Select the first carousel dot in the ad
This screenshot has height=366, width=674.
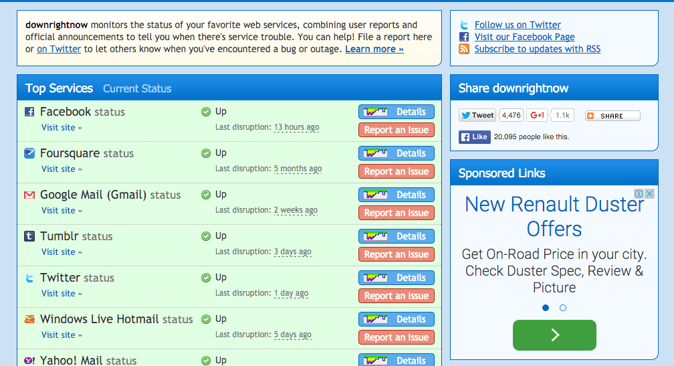point(546,308)
